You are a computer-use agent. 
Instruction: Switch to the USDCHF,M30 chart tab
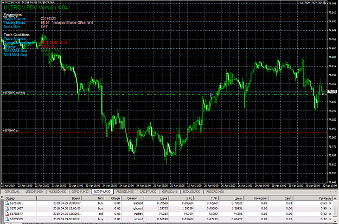tap(34, 192)
